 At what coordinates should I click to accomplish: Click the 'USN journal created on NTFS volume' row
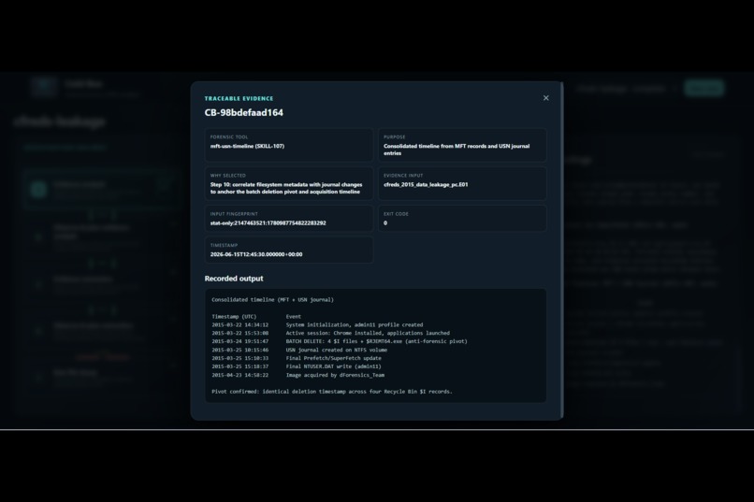299,350
